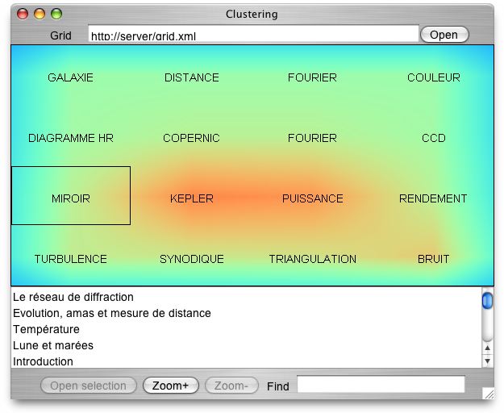
Task: Click the Open button next to the URL
Action: click(x=444, y=35)
